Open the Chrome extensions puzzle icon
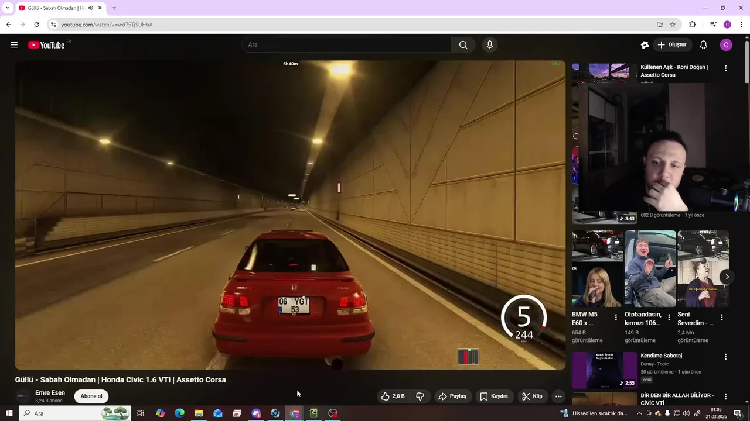 pos(693,25)
